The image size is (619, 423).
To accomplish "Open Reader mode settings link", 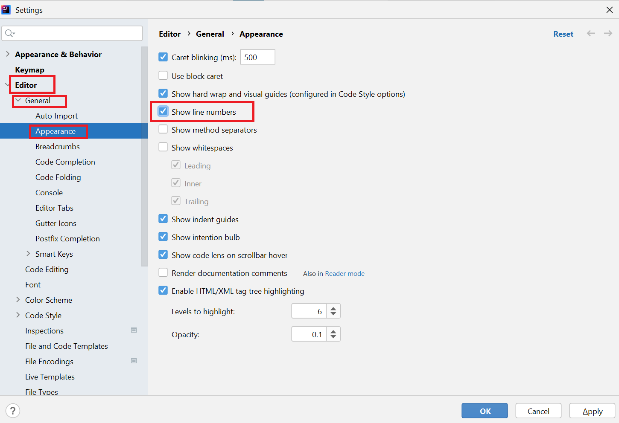I will click(345, 273).
